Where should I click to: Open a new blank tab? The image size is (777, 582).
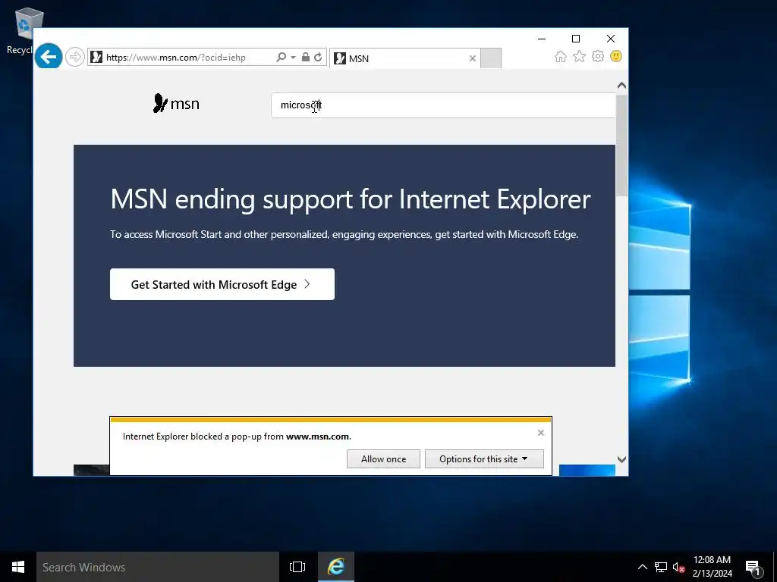491,58
